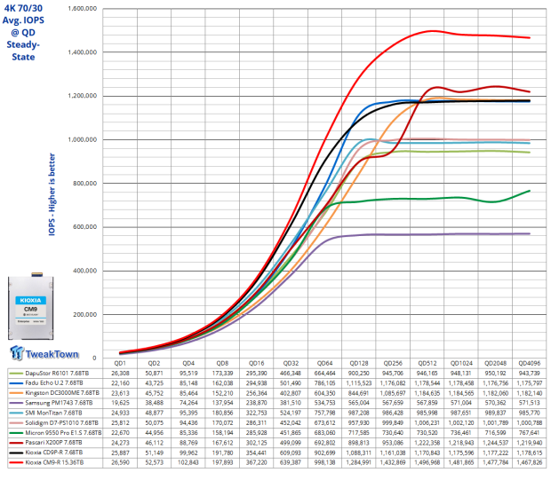Select the 'SMI MonTitan 7.68TB' legend label
This screenshot has height=504, width=551.
(x=53, y=413)
